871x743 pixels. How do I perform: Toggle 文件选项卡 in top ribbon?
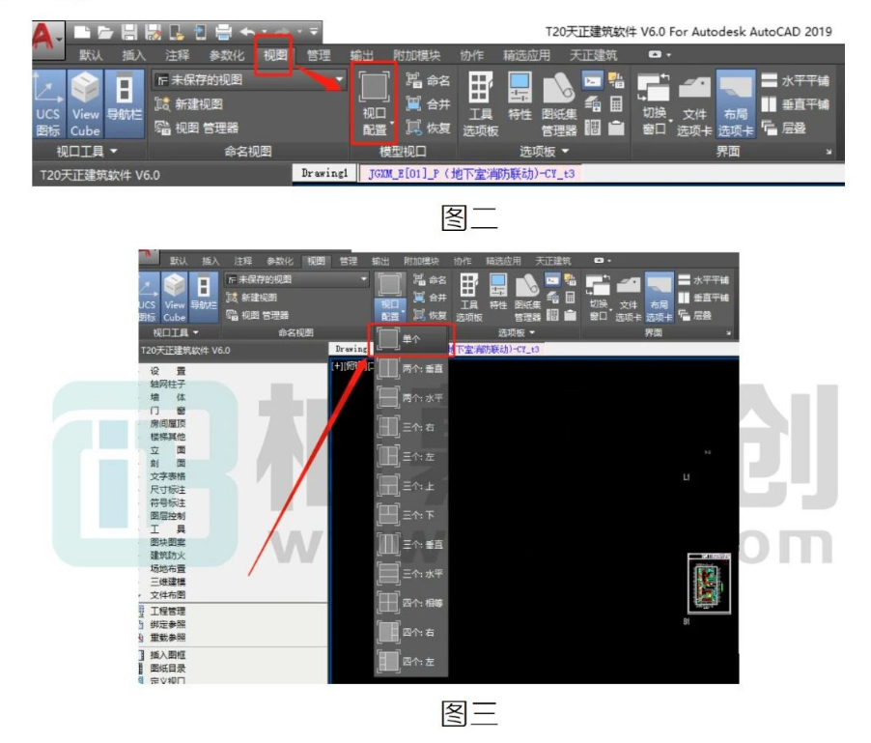(x=694, y=104)
